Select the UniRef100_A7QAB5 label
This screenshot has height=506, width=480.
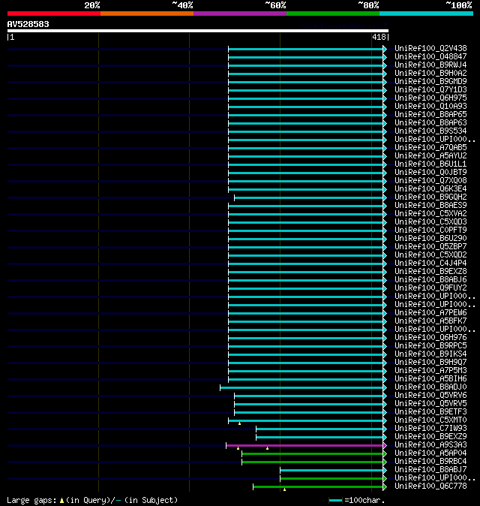[430, 147]
